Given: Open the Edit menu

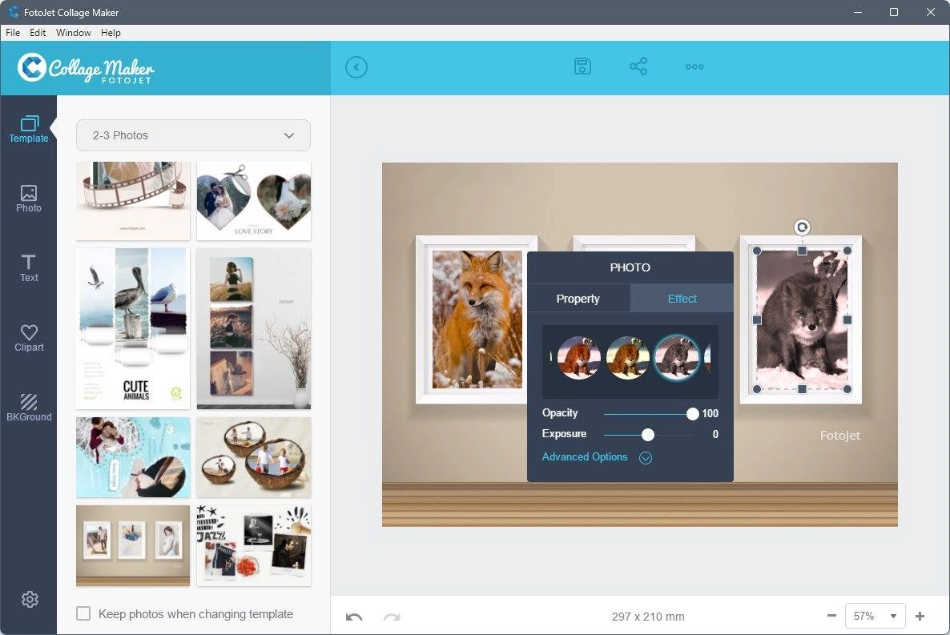Looking at the screenshot, I should pos(38,33).
